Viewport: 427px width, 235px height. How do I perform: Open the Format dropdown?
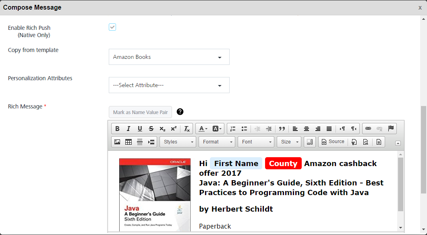tap(217, 142)
